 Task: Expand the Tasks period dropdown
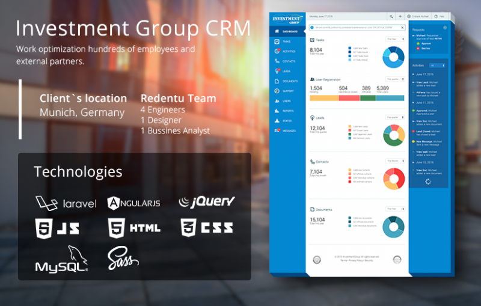pos(395,39)
